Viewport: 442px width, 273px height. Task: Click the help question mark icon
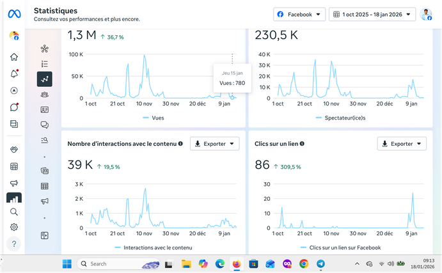pos(14,244)
